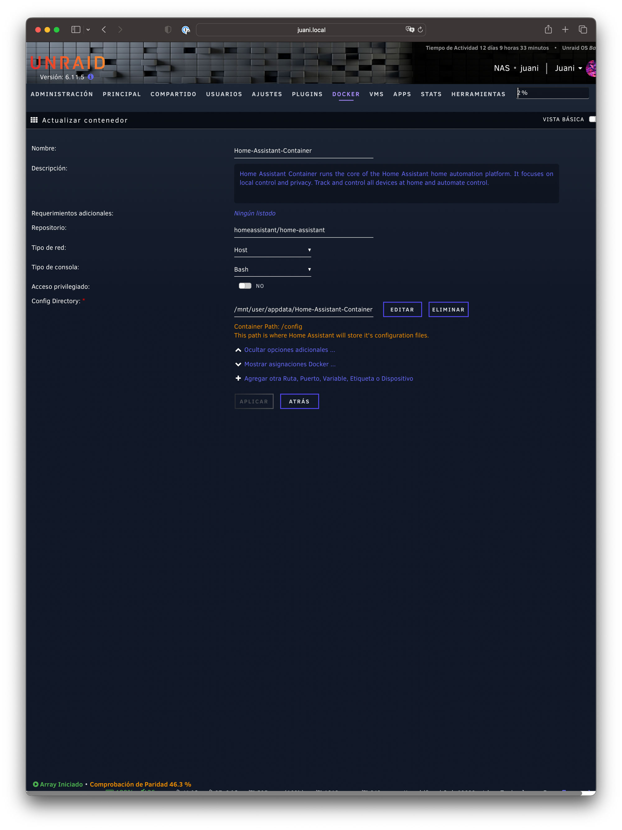Click the Editar button
This screenshot has width=622, height=830.
coord(402,310)
